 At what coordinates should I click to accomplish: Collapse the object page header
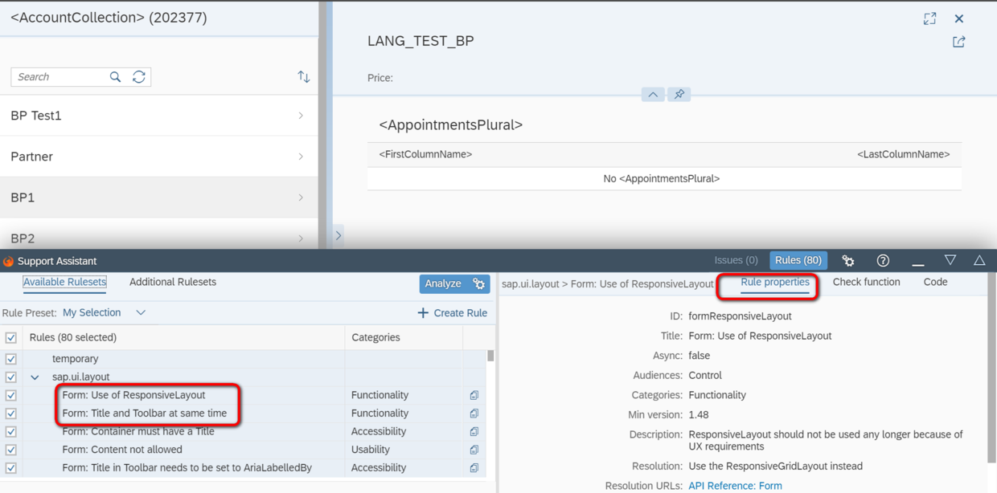(653, 95)
